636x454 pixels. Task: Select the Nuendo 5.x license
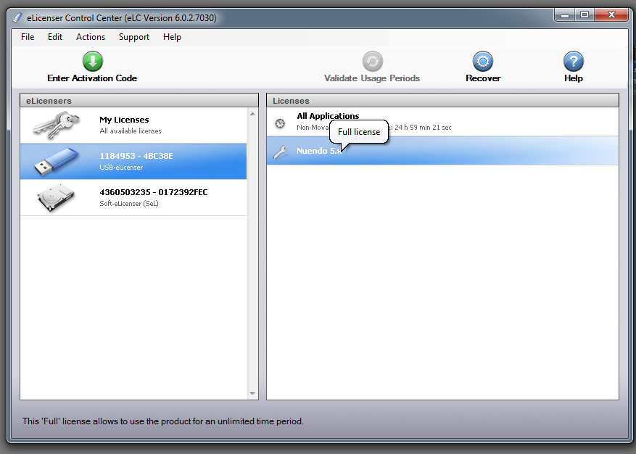click(x=442, y=151)
